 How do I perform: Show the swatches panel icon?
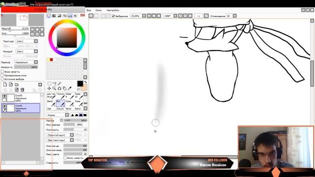coord(70,16)
